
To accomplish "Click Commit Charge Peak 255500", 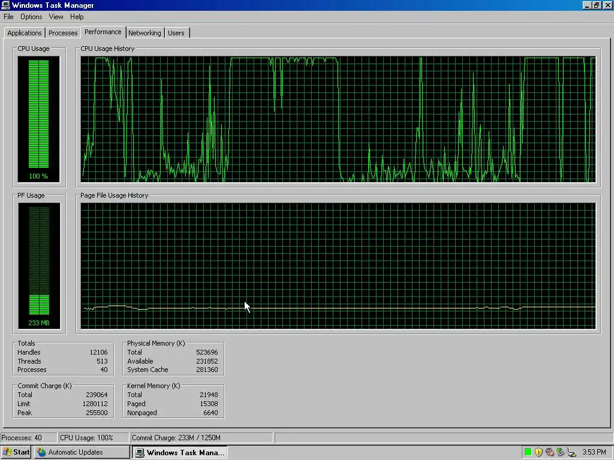I will pos(97,413).
